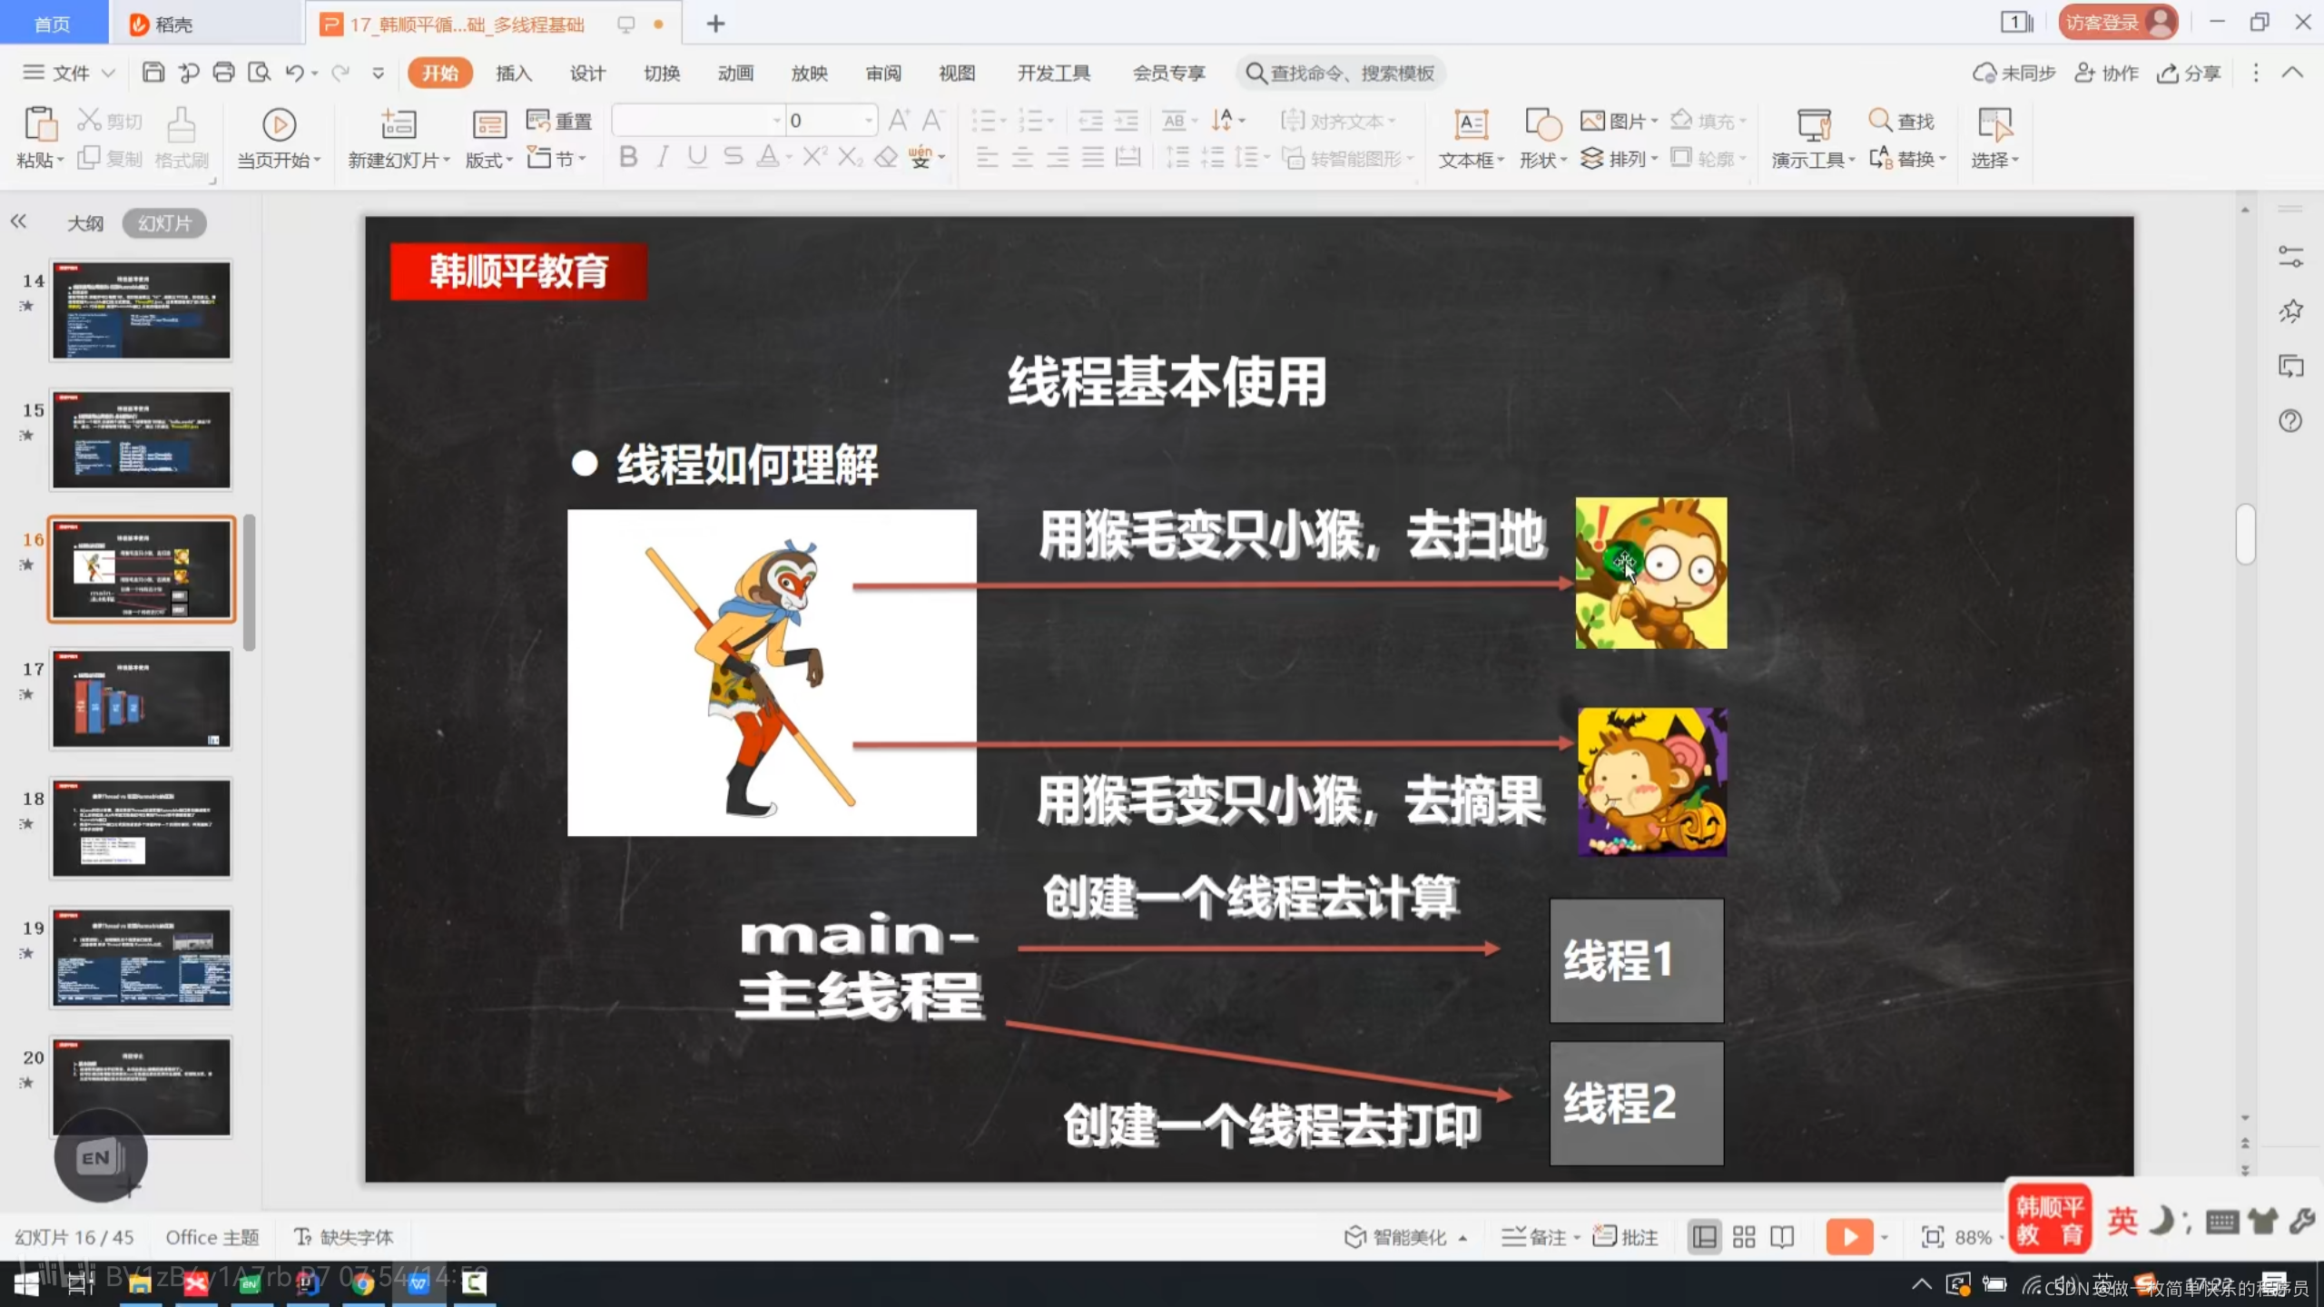This screenshot has height=1307, width=2324.
Task: Toggle strikethrough formatting
Action: [x=734, y=158]
